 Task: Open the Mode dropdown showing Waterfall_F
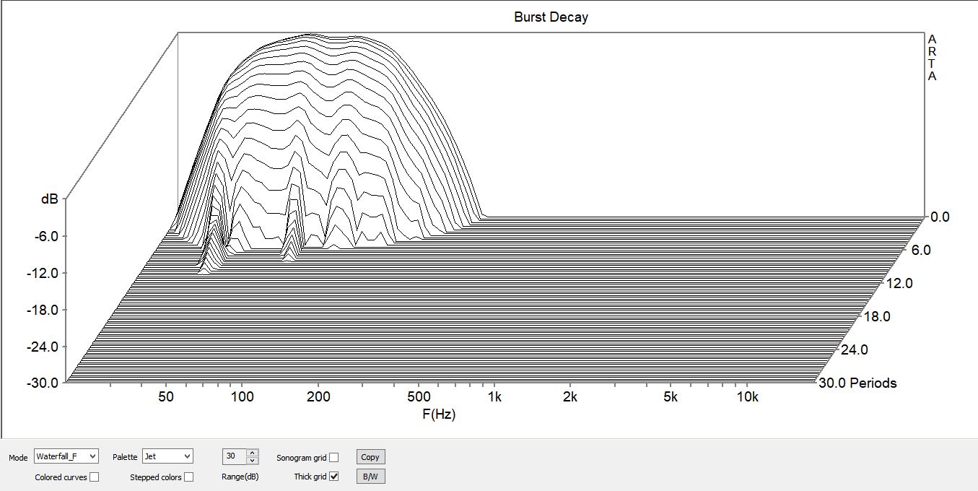[66, 456]
